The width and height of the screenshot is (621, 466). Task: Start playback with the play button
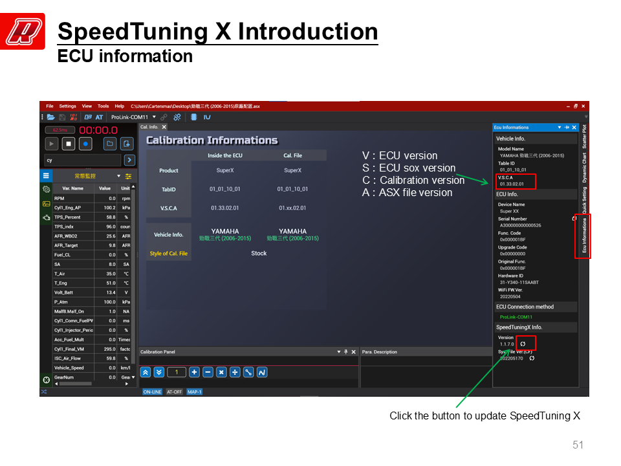(52, 144)
